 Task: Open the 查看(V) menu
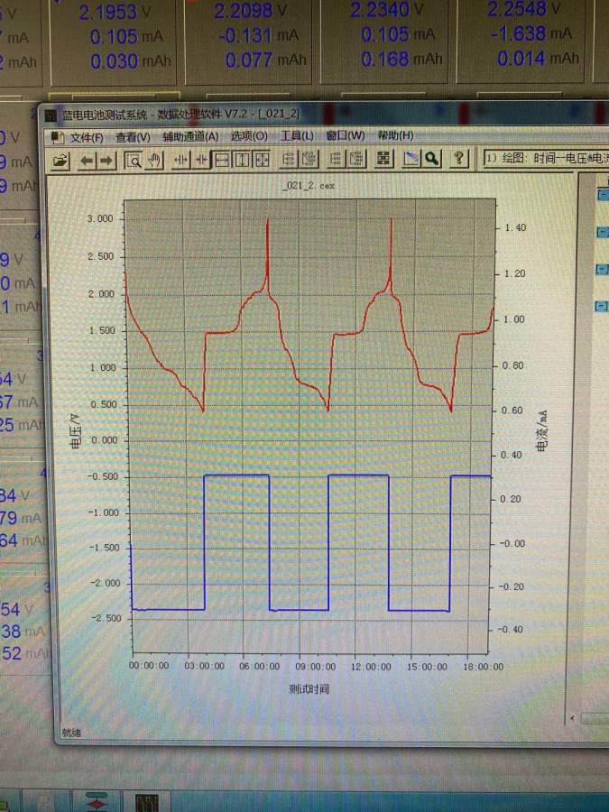pos(133,136)
